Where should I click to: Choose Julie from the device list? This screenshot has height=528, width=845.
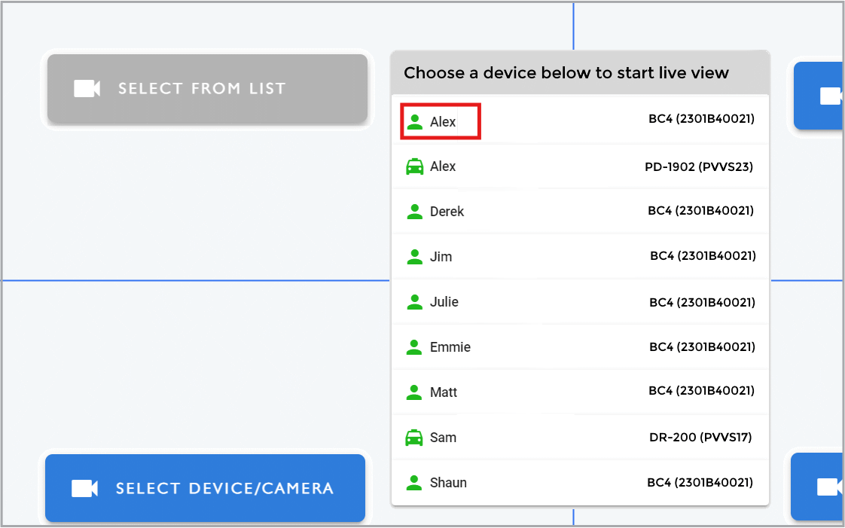click(x=580, y=302)
